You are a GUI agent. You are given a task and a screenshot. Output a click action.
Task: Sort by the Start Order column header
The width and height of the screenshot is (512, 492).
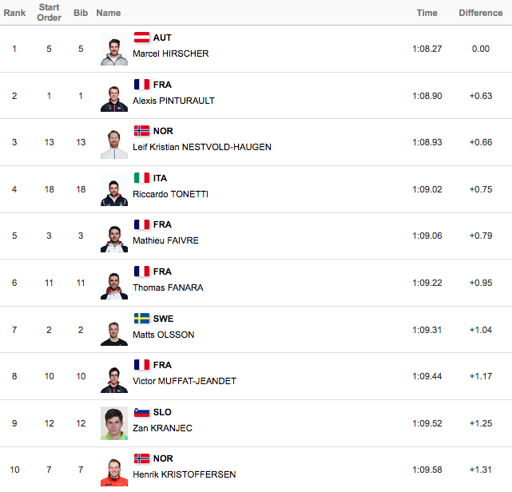pos(49,13)
